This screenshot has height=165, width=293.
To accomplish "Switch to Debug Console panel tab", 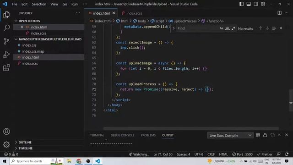I will [122, 135].
